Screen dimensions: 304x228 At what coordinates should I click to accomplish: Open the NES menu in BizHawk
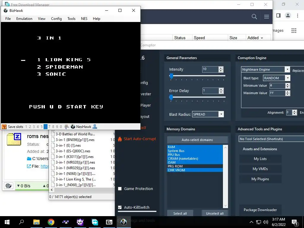pyautogui.click(x=84, y=19)
